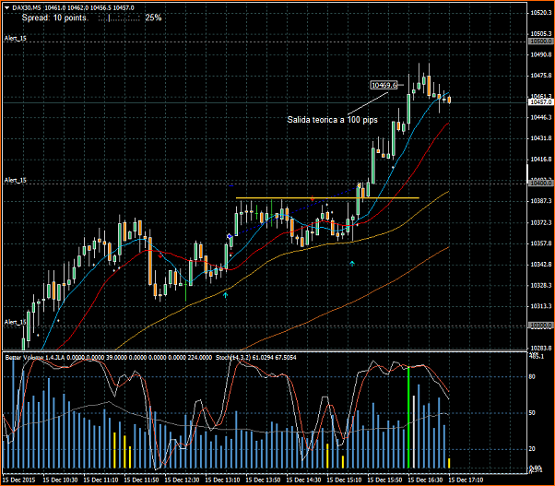Click the cyan up arrow under the 15:10 candles

pos(352,264)
